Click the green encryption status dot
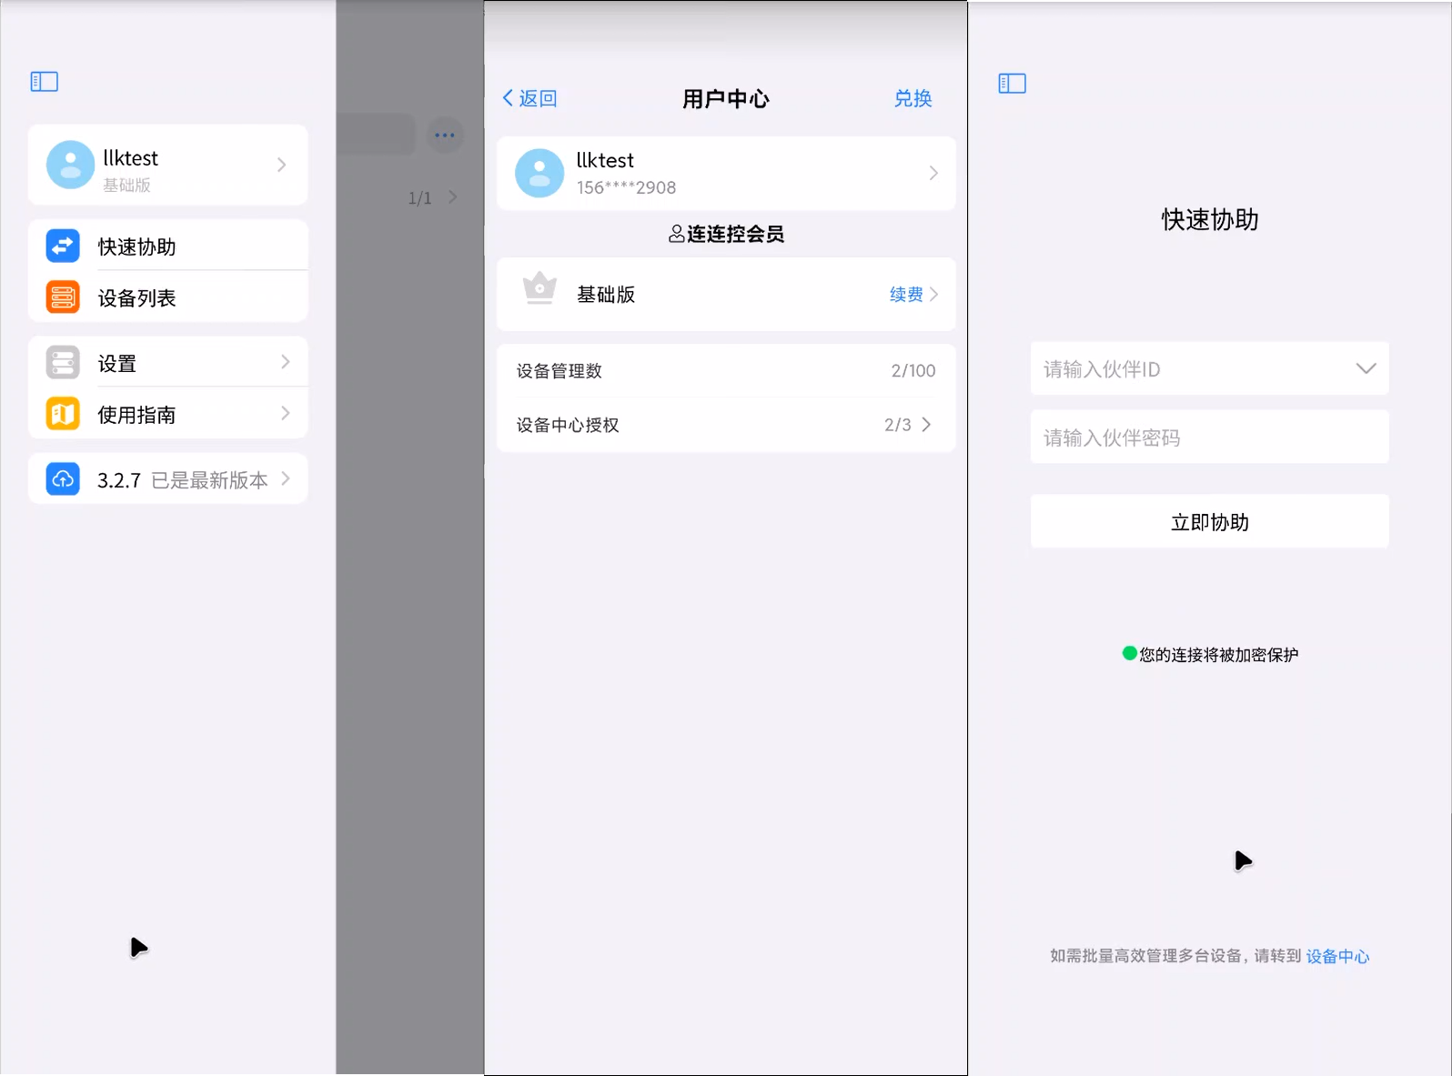Screen dimensions: 1452x1076 1129,653
